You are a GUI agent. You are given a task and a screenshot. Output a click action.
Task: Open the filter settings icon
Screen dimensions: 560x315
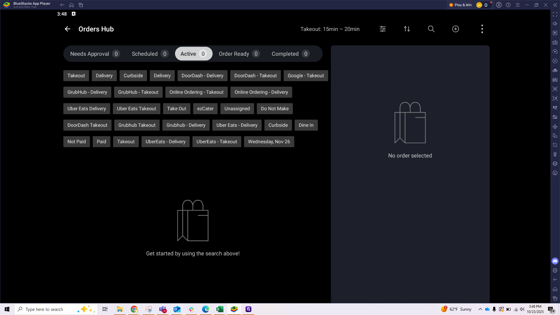click(x=382, y=29)
